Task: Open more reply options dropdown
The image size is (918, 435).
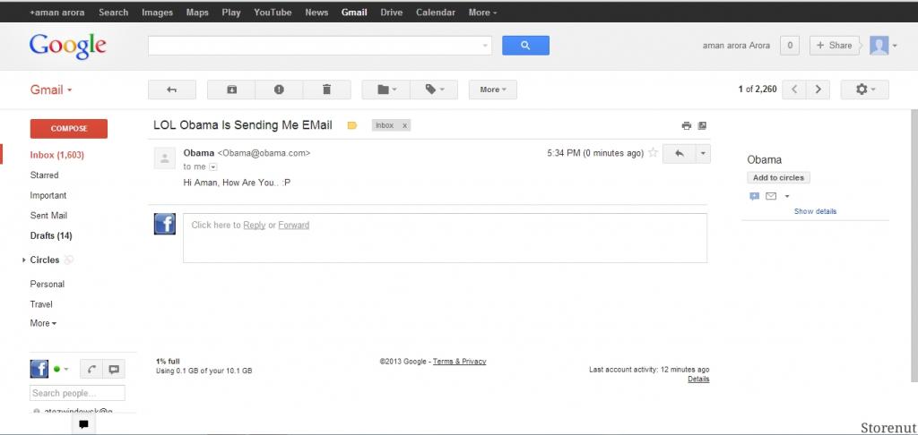Action: tap(703, 154)
